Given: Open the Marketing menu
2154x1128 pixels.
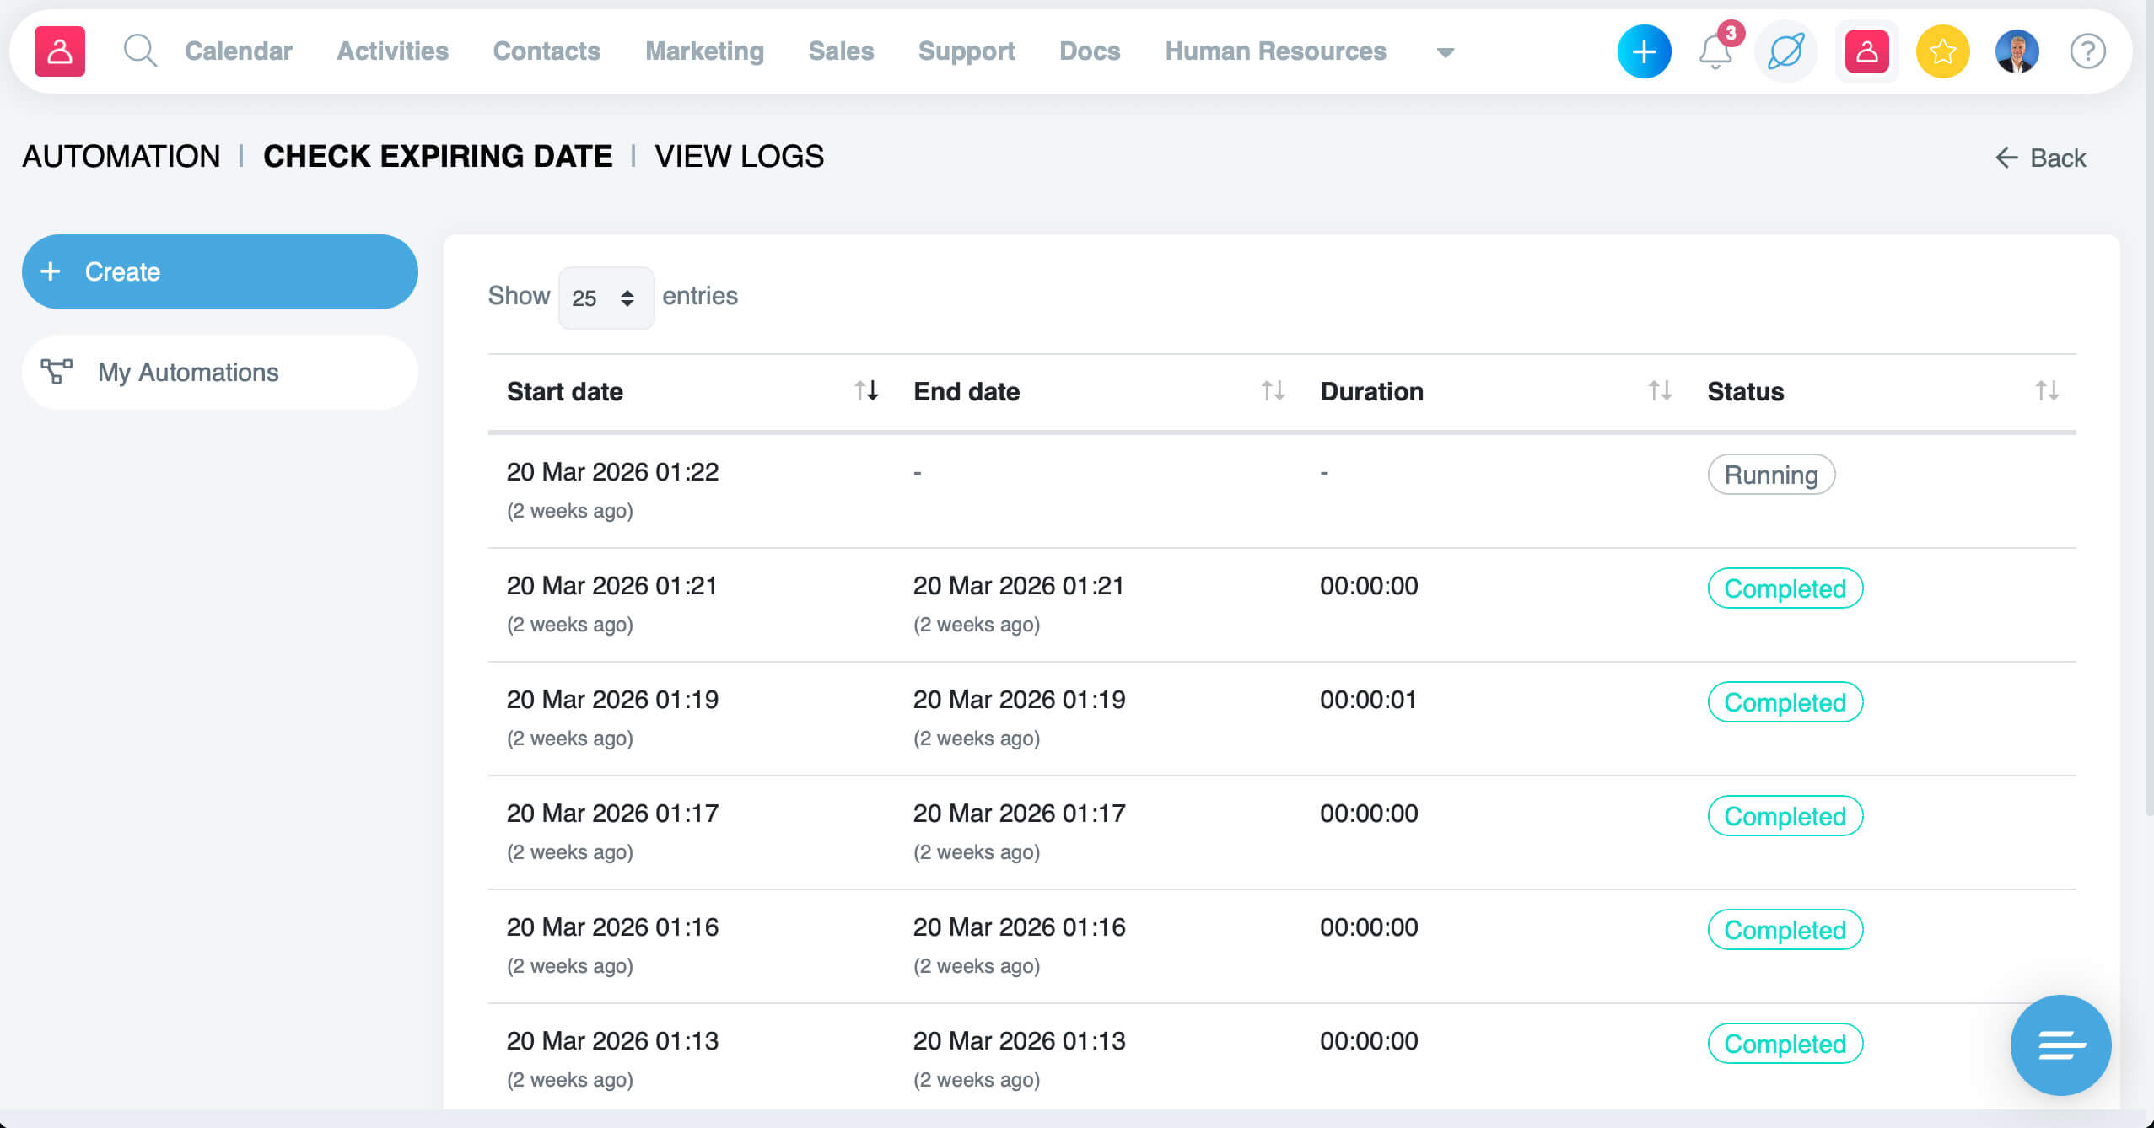Looking at the screenshot, I should pos(704,51).
